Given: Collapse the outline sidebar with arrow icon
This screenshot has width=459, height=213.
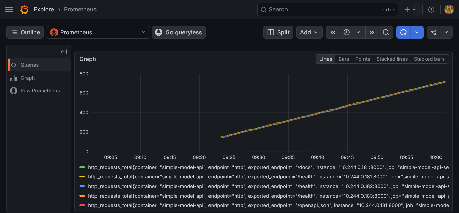Looking at the screenshot, I should coord(64,52).
